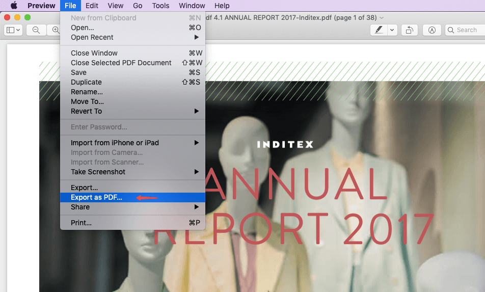Screen dimensions: 485x292
Task: Choose Export as PDF... from File menu
Action: pos(97,197)
